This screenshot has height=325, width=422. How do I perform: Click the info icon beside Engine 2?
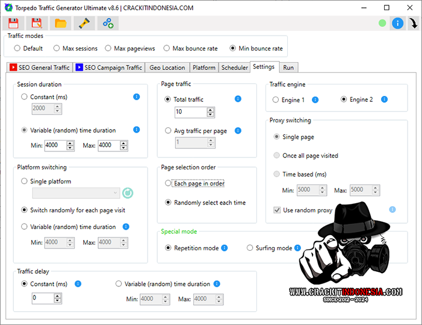384,99
